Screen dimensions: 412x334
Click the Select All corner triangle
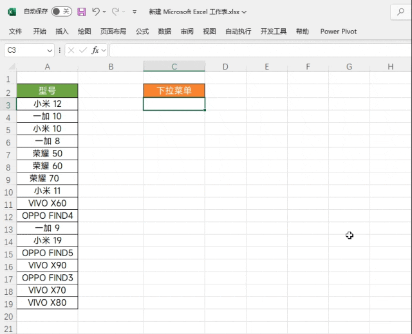[x=12, y=66]
